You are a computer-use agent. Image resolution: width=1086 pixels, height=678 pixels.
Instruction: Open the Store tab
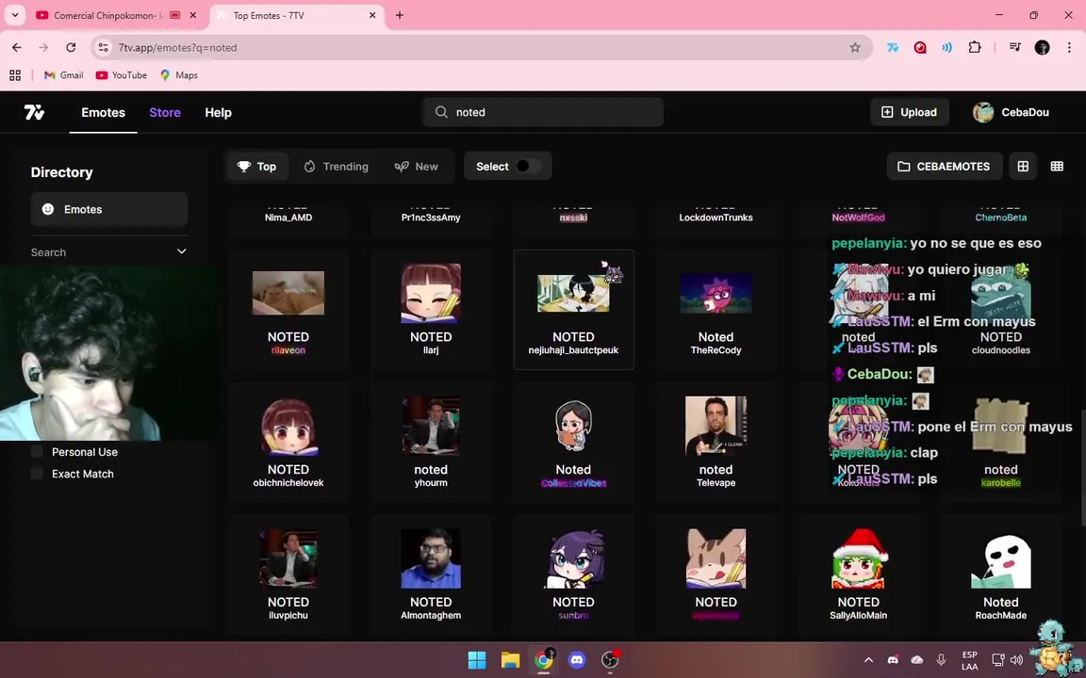coord(165,112)
